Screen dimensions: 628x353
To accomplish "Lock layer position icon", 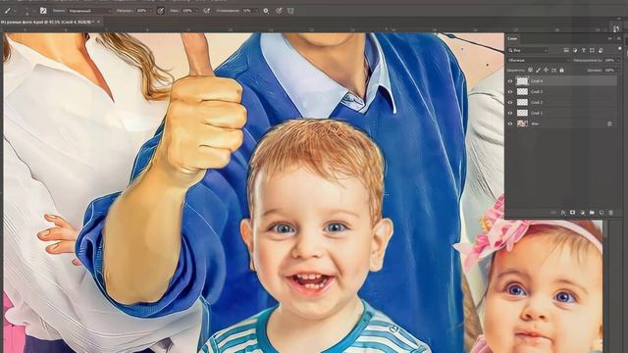I will [x=546, y=70].
